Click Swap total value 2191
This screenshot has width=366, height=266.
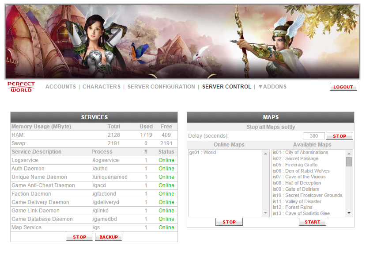(x=113, y=143)
